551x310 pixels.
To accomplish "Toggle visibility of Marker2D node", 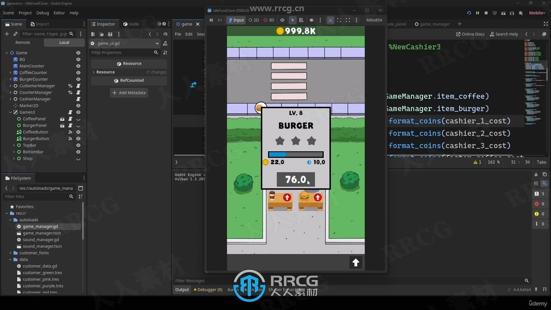I will coord(78,105).
